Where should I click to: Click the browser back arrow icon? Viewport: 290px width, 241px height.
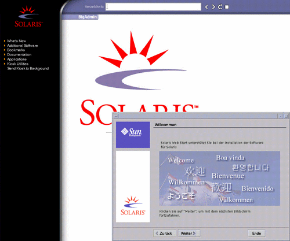pos(206,7)
